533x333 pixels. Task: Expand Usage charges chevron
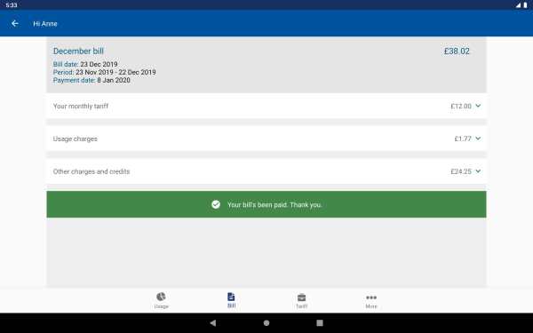point(478,139)
